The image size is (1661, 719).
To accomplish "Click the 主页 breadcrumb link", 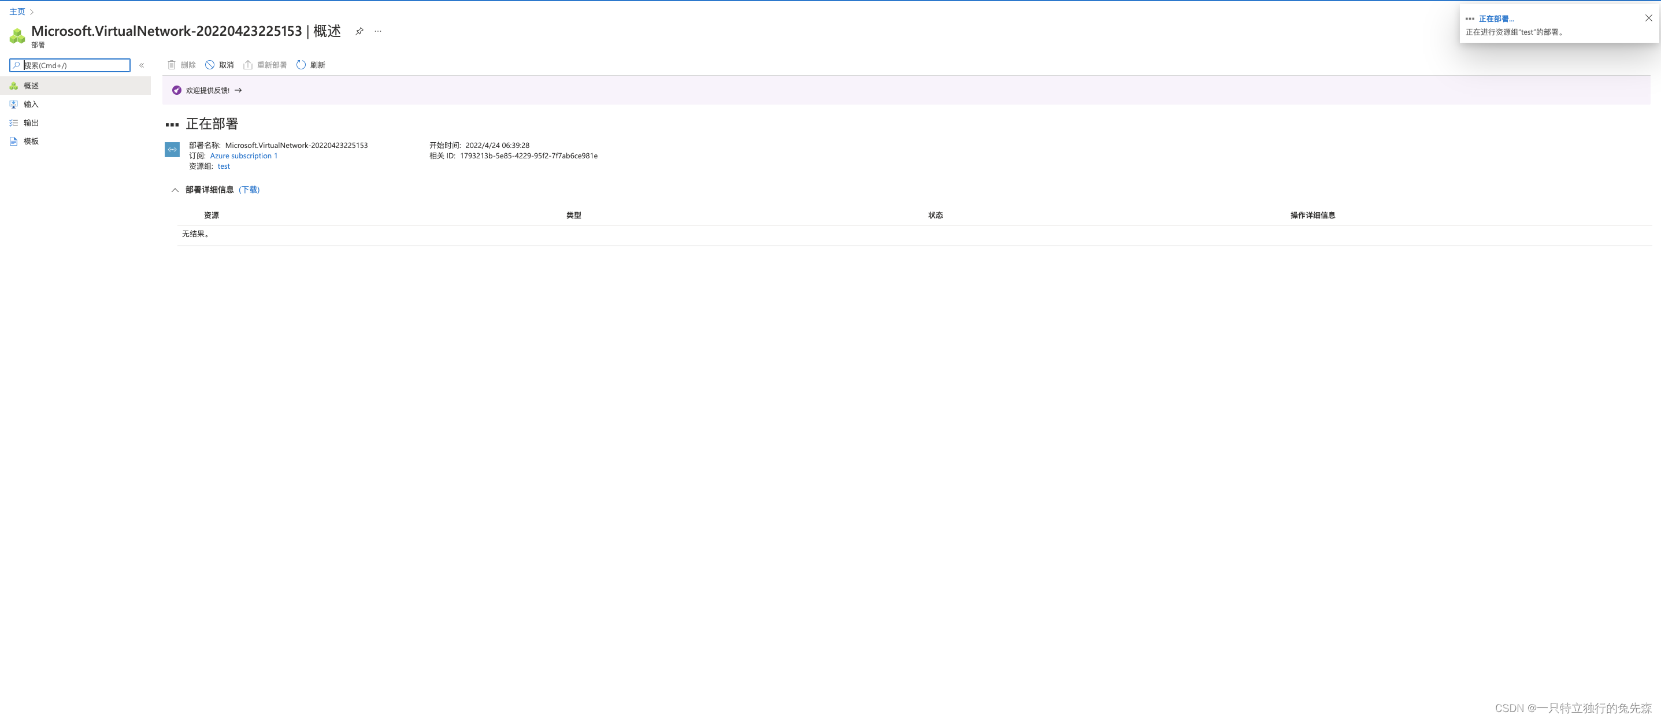I will point(17,12).
